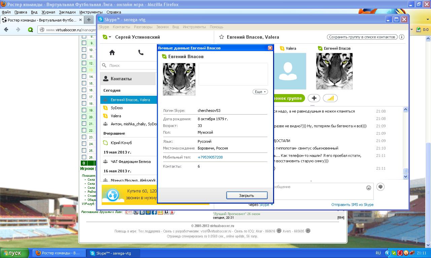This screenshot has height=258, width=431.
Task: Open the Справка menu in Firefox
Action: [x=113, y=12]
